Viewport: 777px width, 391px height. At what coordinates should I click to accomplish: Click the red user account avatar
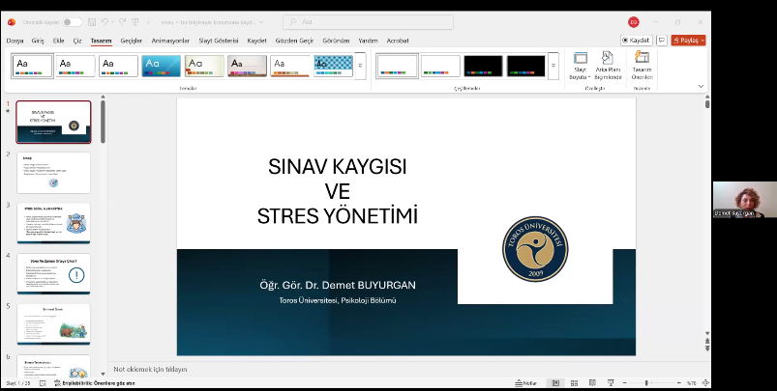point(634,21)
